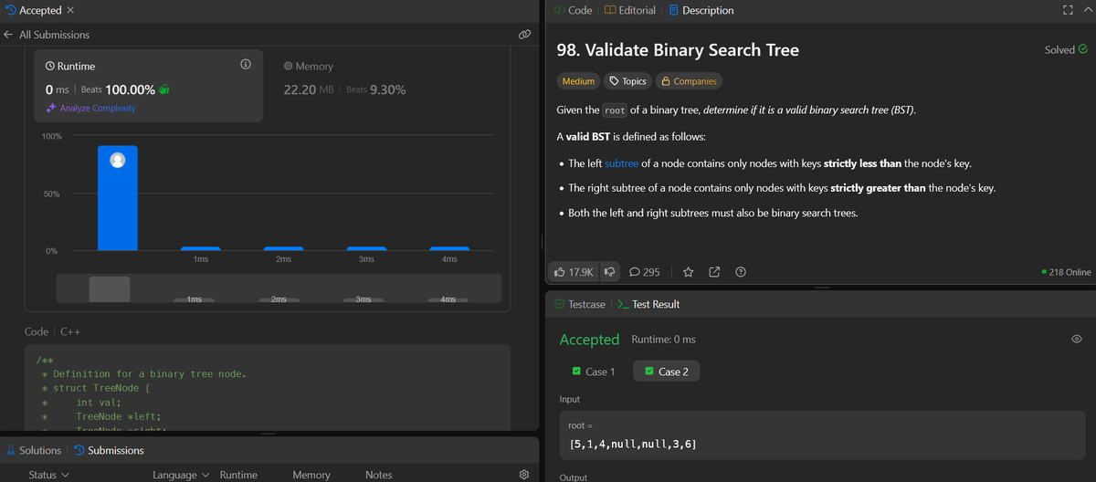Like the problem with thumbs up
1096x482 pixels.
coord(574,272)
